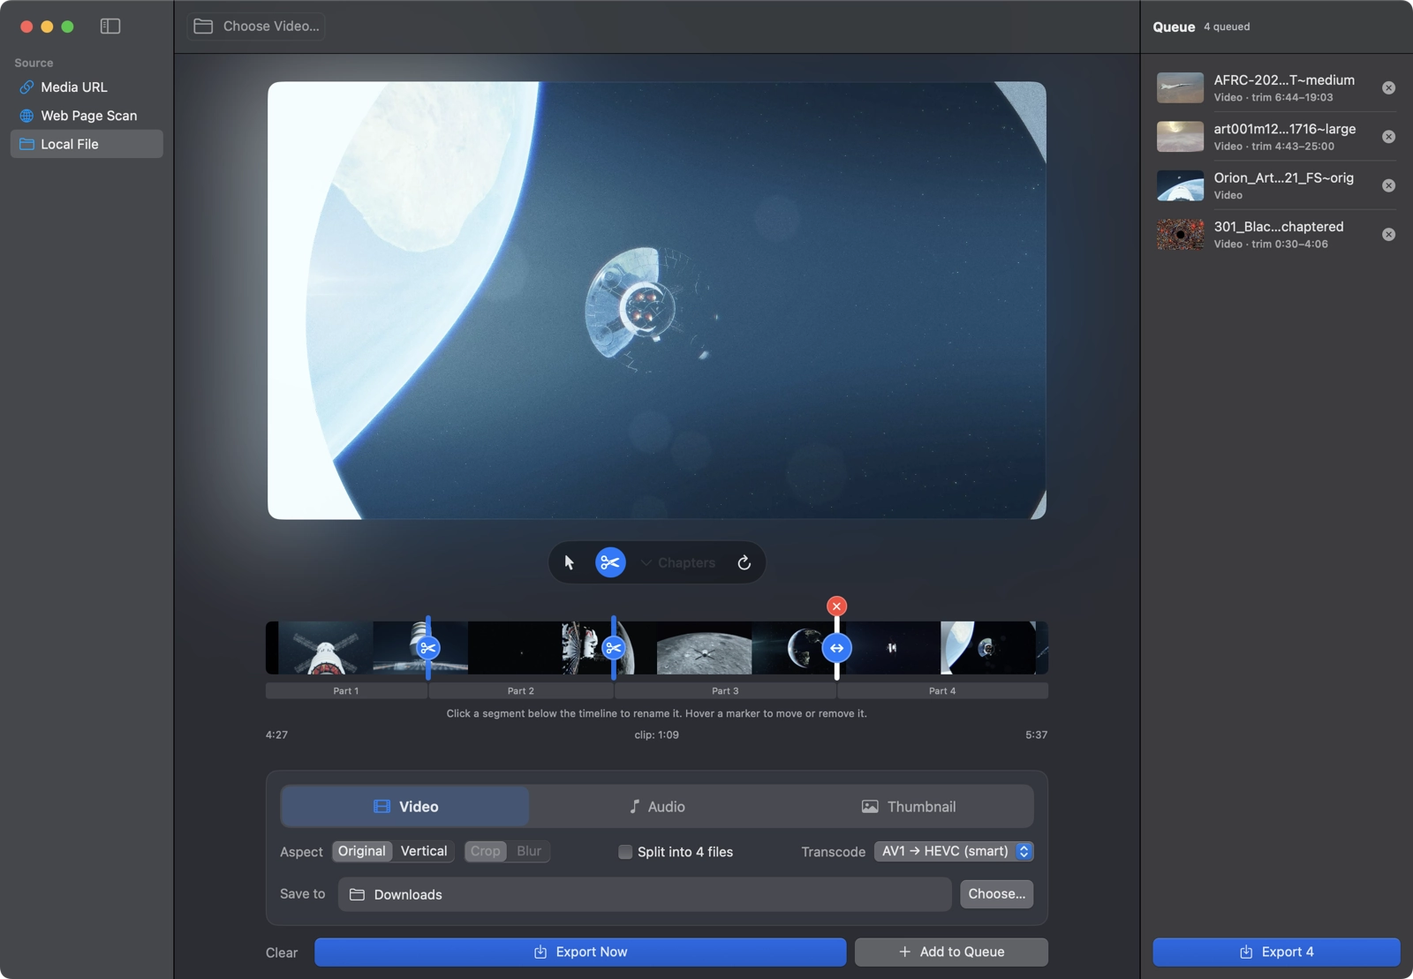The image size is (1413, 979).
Task: Select the pointer arrow tool
Action: (x=570, y=562)
